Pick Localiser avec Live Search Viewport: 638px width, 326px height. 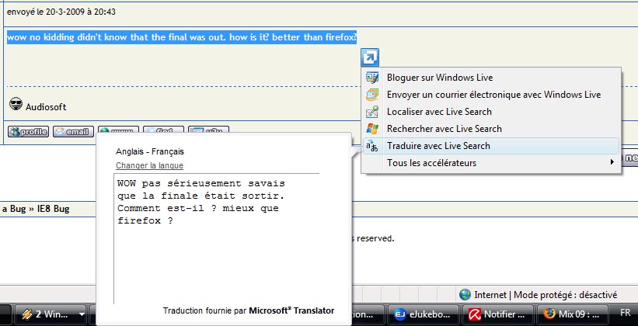coord(491,112)
